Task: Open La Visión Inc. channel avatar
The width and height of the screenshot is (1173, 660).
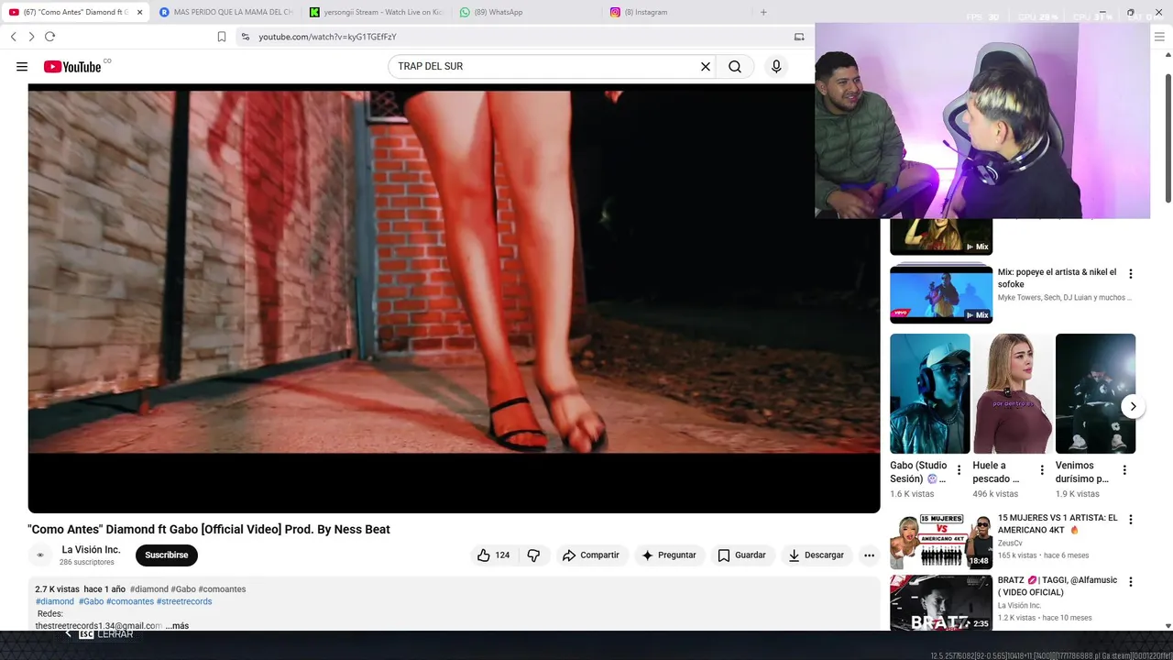Action: 39,555
